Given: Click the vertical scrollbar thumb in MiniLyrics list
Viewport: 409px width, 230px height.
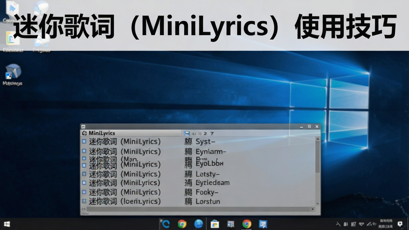Looking at the screenshot, I should (x=318, y=157).
